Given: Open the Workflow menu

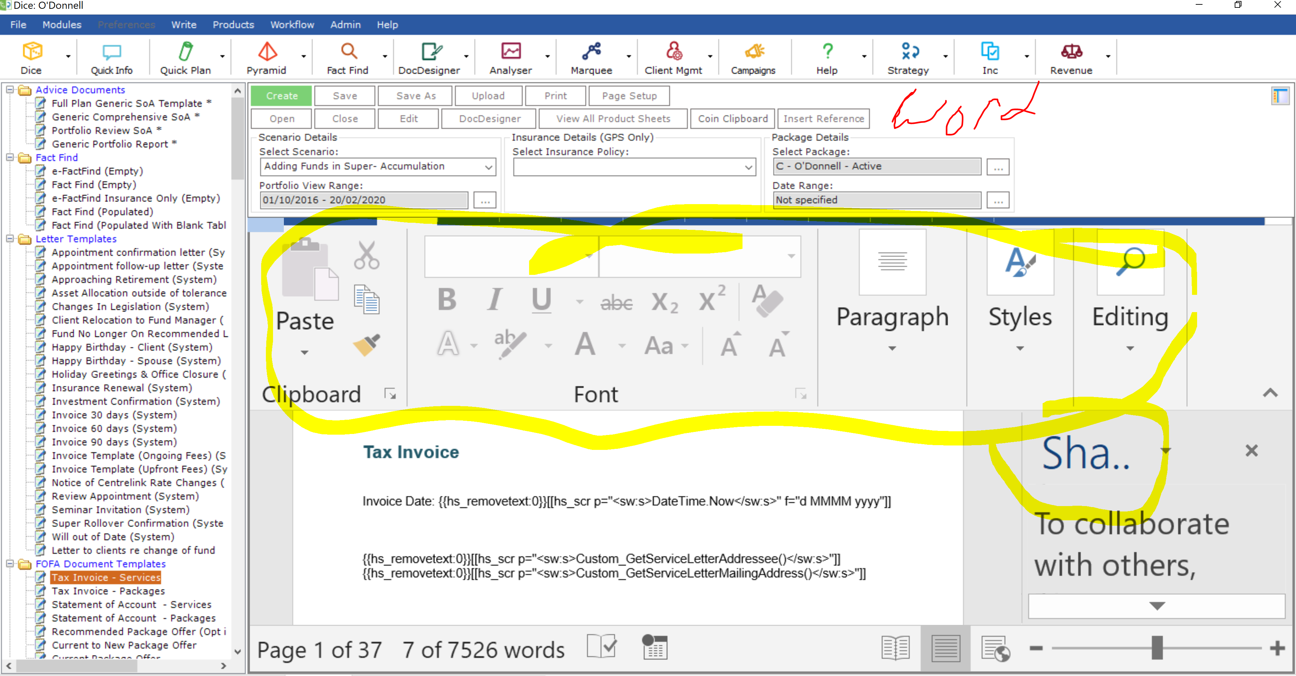Looking at the screenshot, I should [292, 24].
